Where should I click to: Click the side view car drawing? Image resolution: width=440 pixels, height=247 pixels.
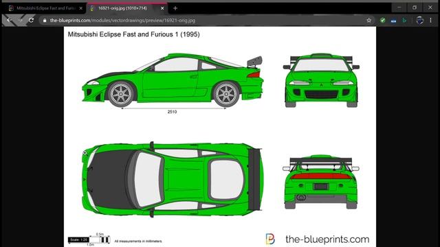tap(173, 80)
